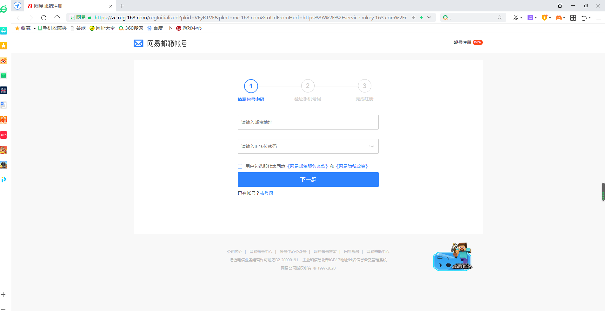The height and width of the screenshot is (311, 605).
Task: Open the dark blue 环球 news sidebar icon
Action: [x=3, y=90]
